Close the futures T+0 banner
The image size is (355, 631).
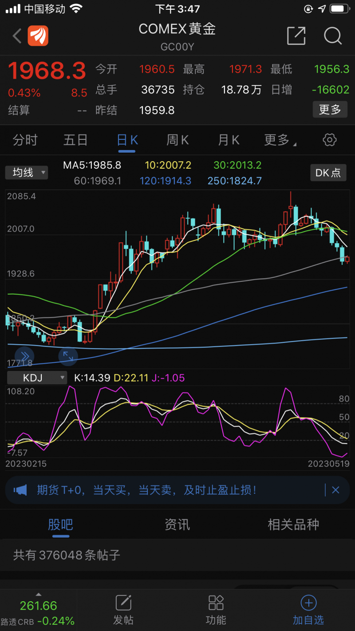click(x=336, y=490)
